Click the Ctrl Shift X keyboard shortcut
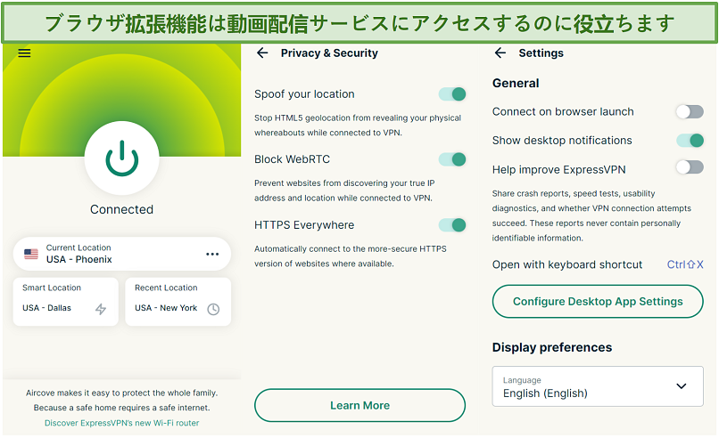 click(685, 264)
